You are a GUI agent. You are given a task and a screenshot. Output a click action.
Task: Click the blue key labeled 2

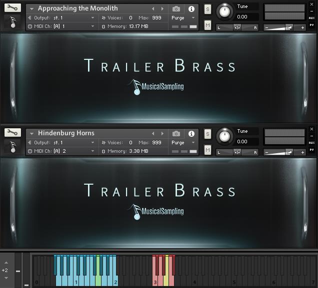click(115, 282)
